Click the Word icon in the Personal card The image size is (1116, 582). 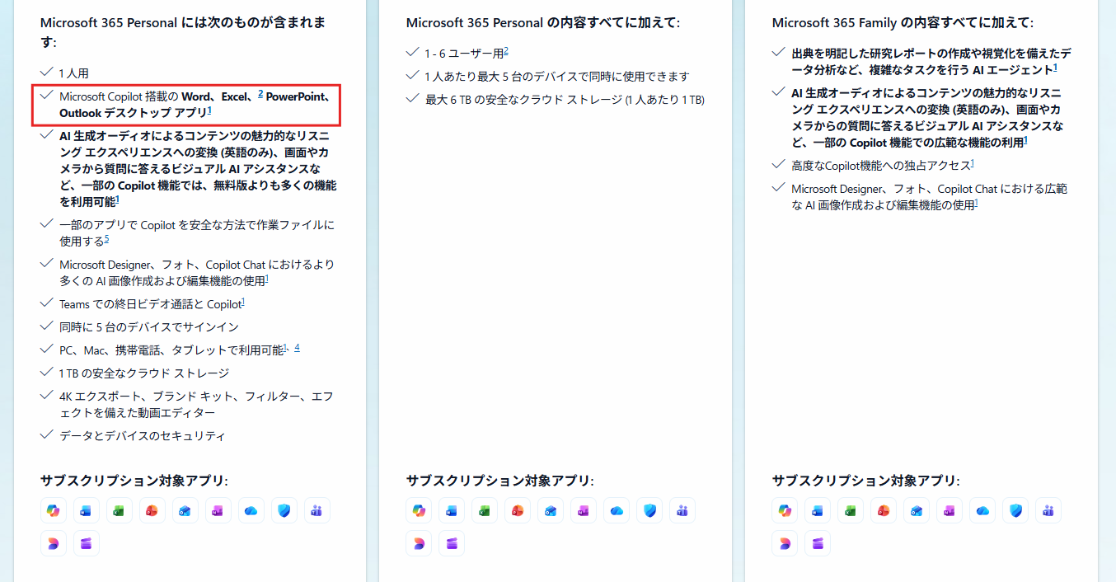click(x=87, y=510)
